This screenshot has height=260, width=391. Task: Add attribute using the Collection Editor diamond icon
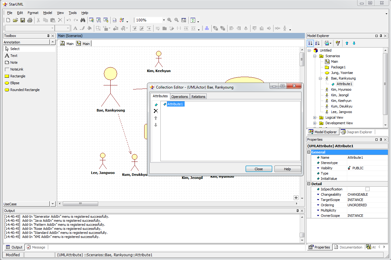[156, 105]
